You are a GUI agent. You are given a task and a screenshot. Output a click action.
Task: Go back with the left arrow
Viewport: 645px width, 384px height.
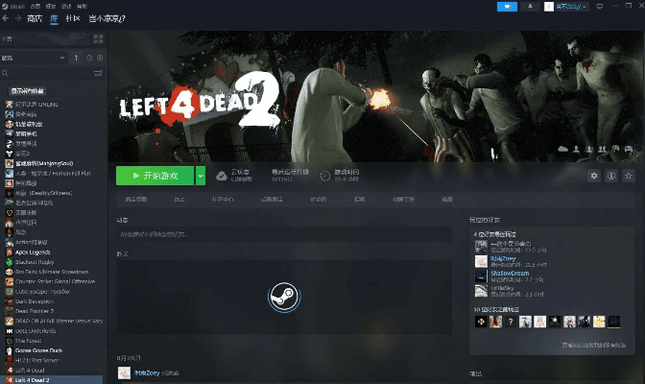tap(7, 18)
